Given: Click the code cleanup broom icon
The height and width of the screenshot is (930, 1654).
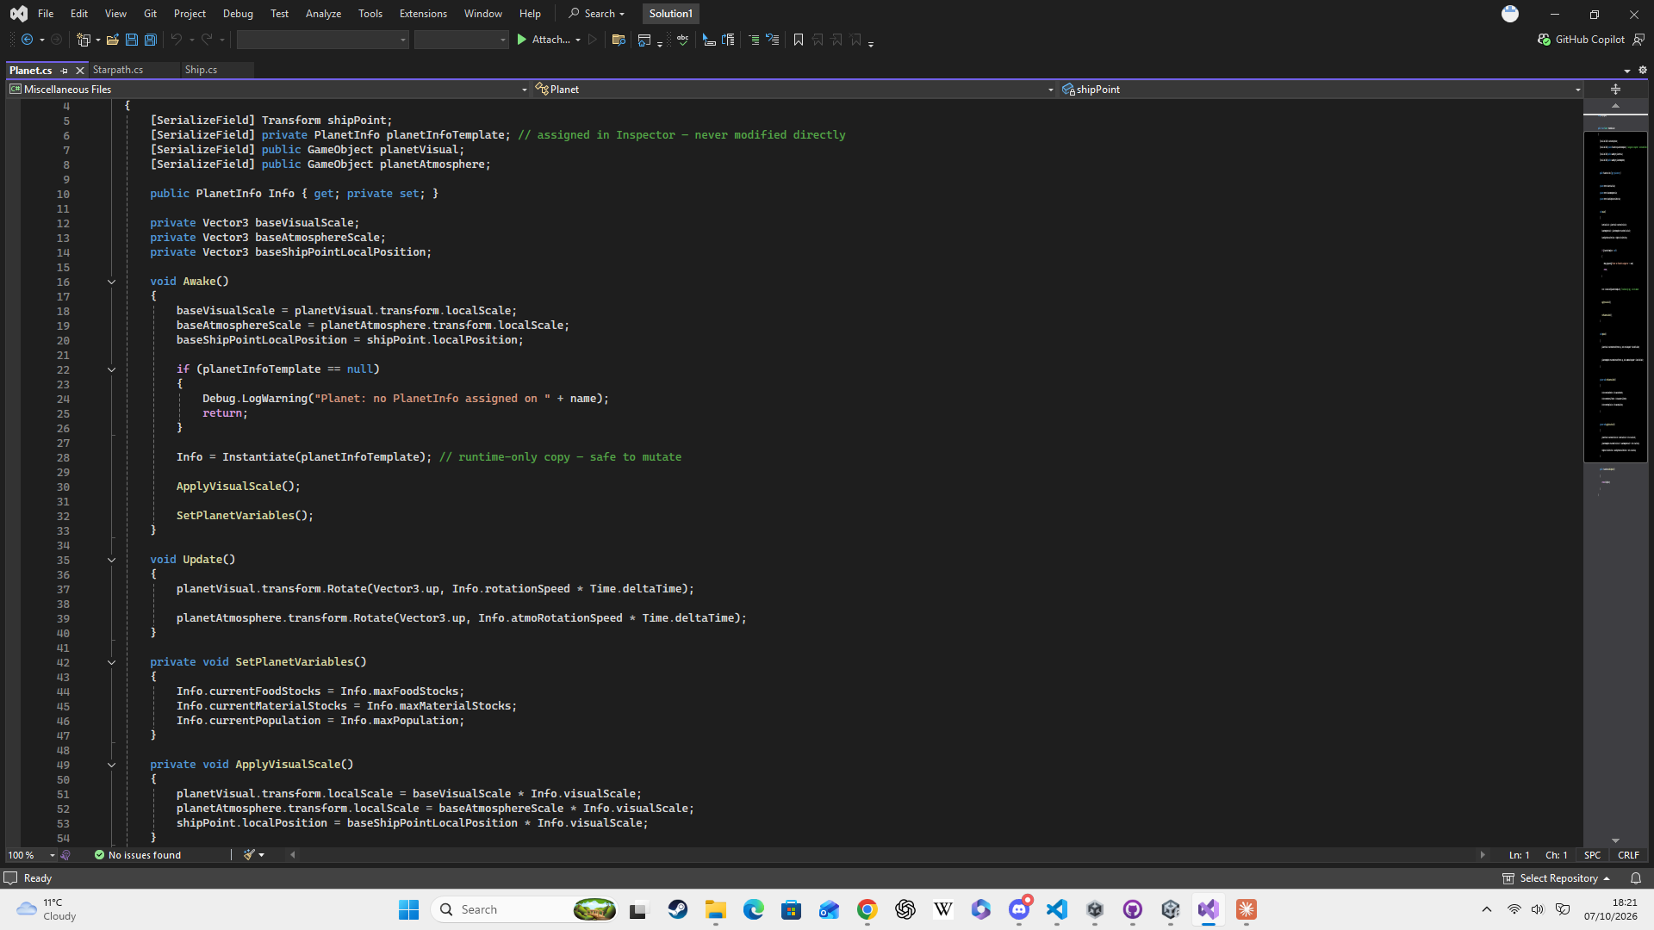Looking at the screenshot, I should tap(249, 855).
